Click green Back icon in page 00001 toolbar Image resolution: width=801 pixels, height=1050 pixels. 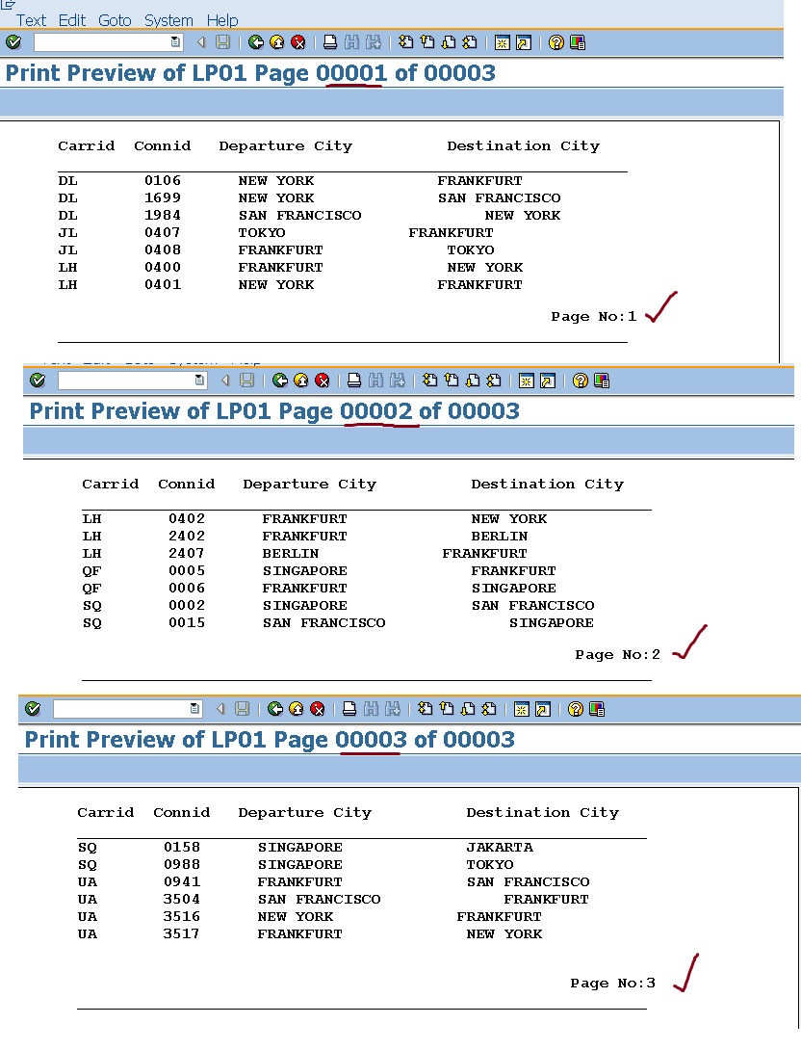(x=256, y=42)
